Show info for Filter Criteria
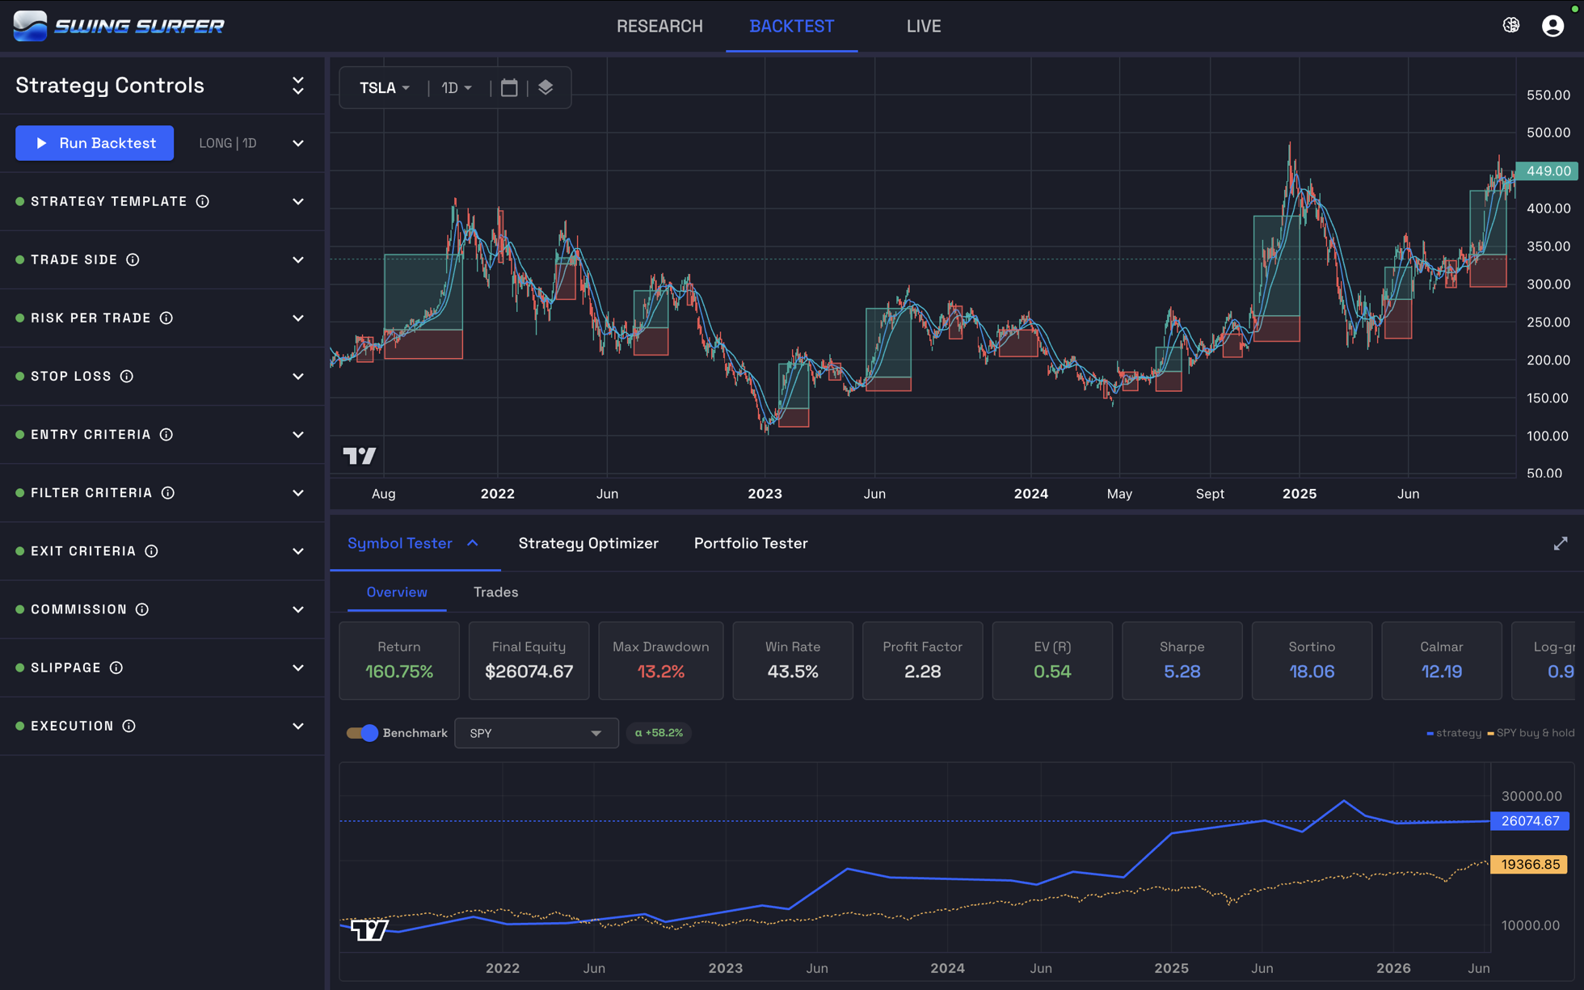This screenshot has width=1584, height=990. pyautogui.click(x=168, y=492)
